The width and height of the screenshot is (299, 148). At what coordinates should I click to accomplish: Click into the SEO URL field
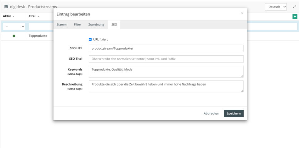coord(166,48)
